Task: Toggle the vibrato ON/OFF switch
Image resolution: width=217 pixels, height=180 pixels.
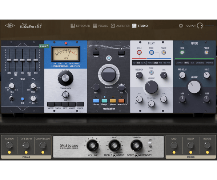Action: 150,145
